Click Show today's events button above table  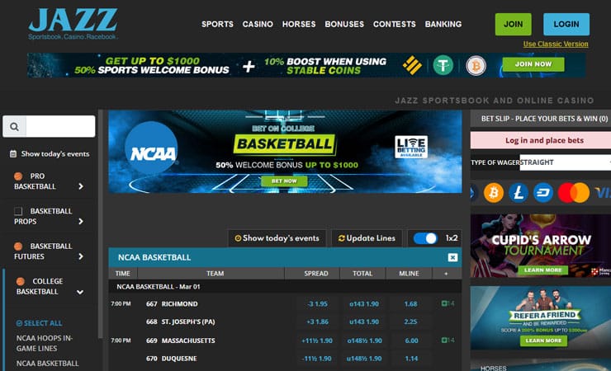277,238
